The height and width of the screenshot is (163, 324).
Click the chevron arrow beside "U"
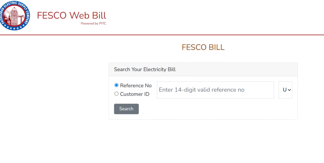289,90
